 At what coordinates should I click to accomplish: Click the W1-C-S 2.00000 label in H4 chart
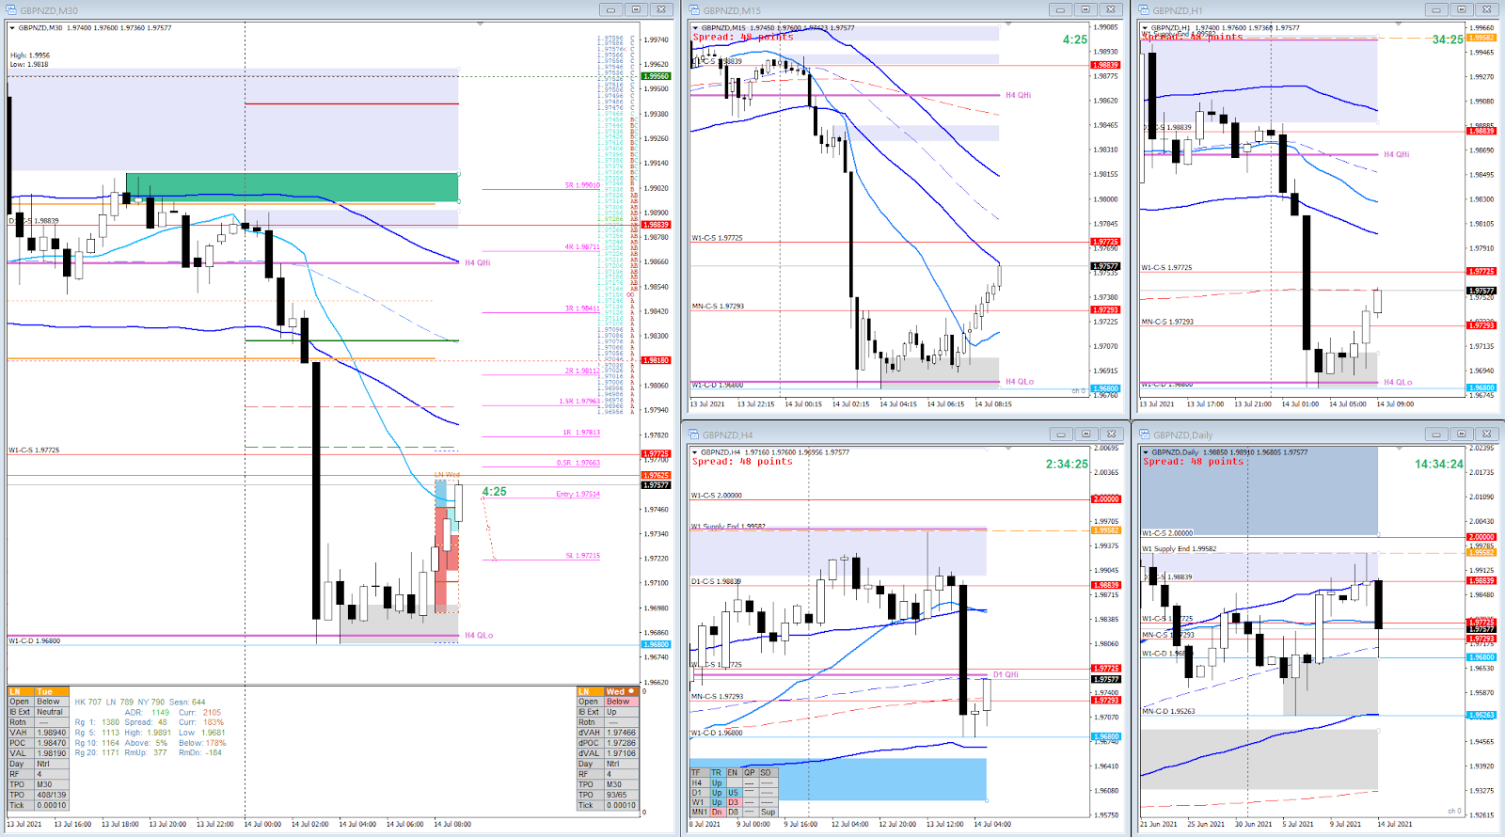click(717, 495)
